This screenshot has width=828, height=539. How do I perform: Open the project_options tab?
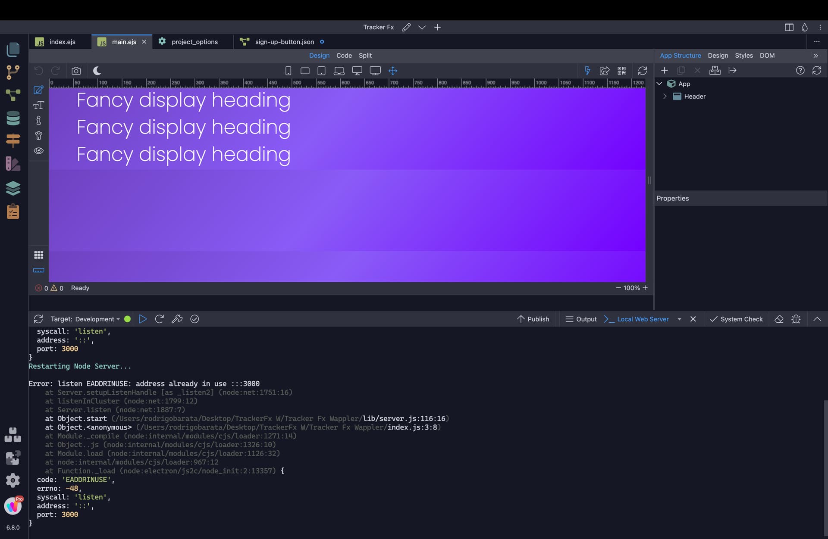pos(194,42)
